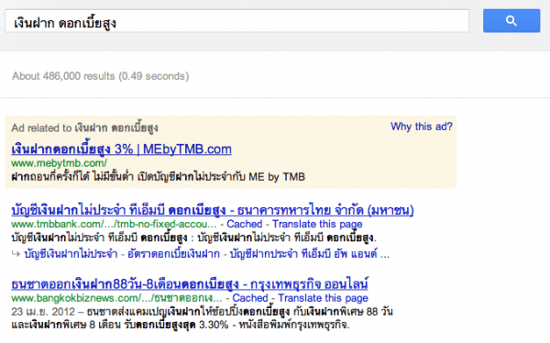Open the TMB Up and sitelink
This screenshot has width=550, height=343.
(x=303, y=254)
